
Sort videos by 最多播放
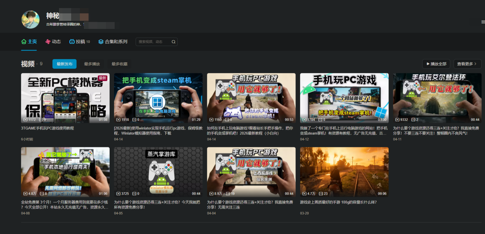pos(92,64)
